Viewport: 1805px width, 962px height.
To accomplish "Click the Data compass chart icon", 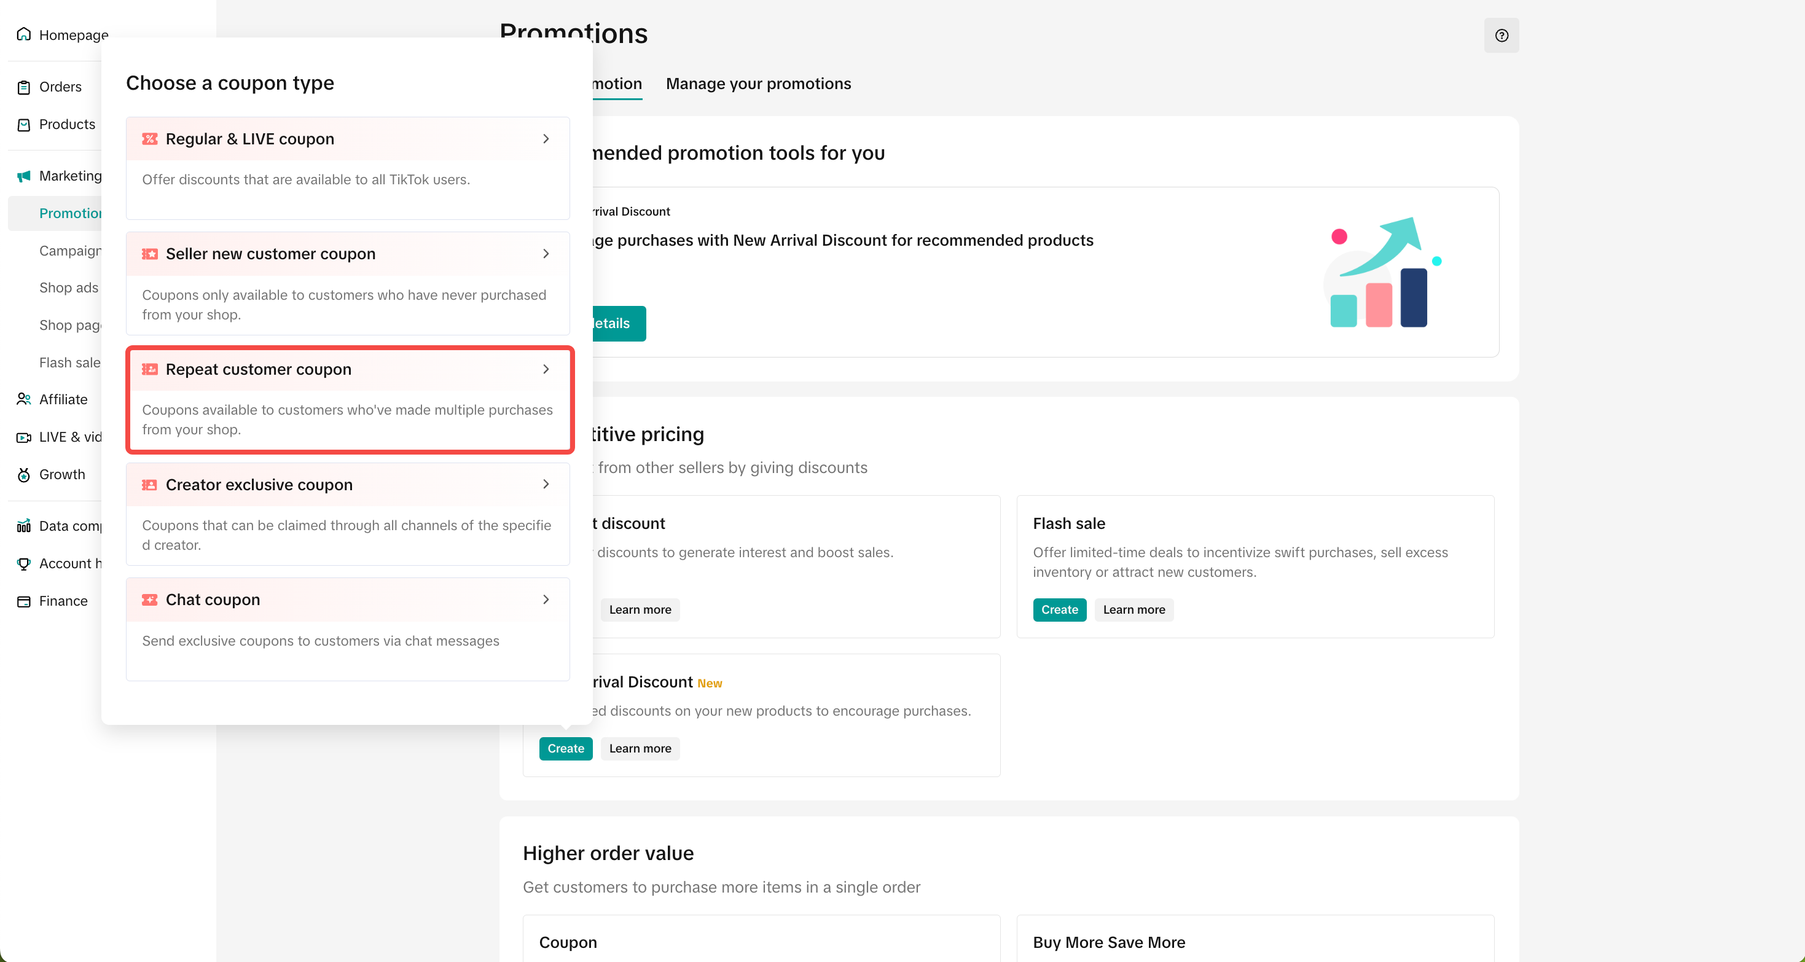I will point(24,526).
